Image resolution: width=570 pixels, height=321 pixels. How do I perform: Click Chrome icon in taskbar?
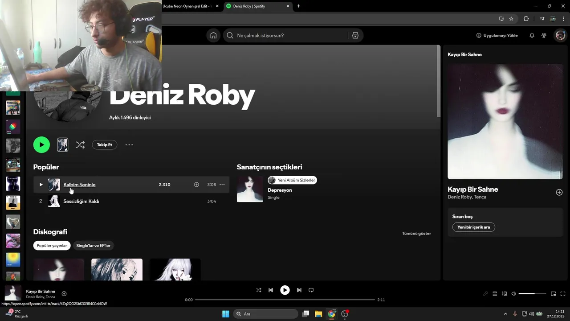[x=331, y=314]
